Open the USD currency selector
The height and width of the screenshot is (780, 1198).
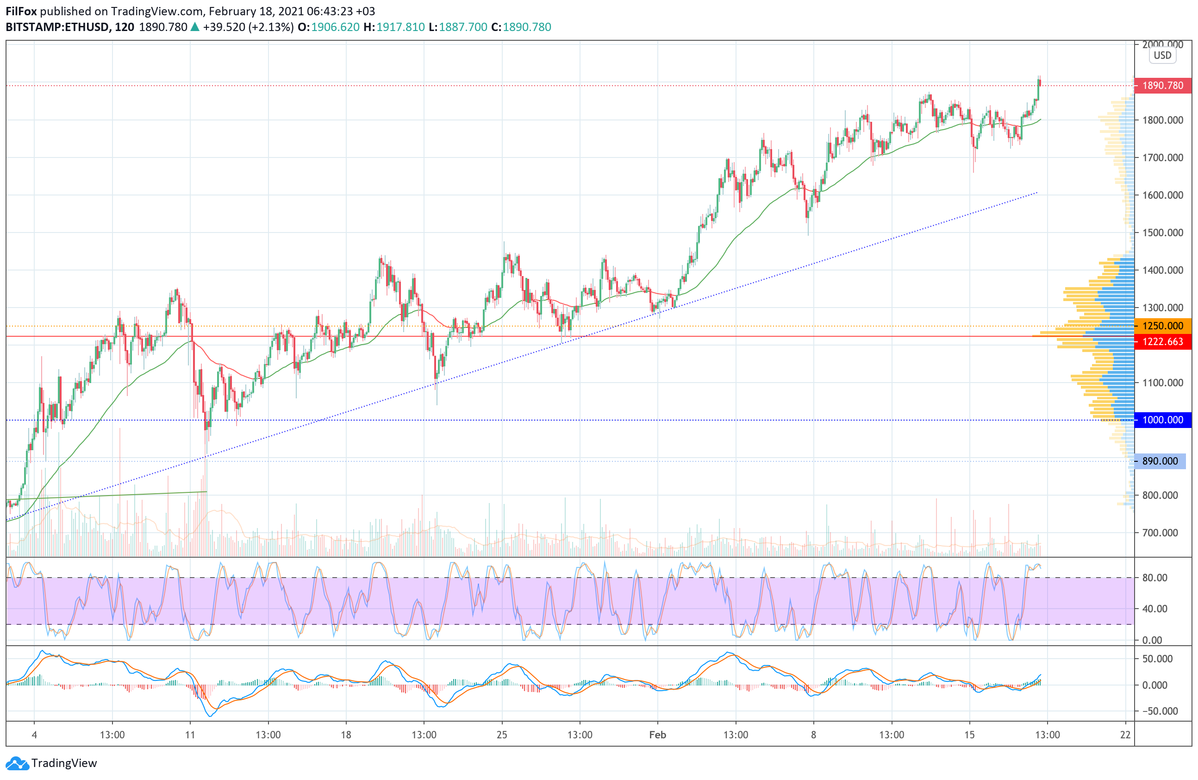click(1162, 56)
